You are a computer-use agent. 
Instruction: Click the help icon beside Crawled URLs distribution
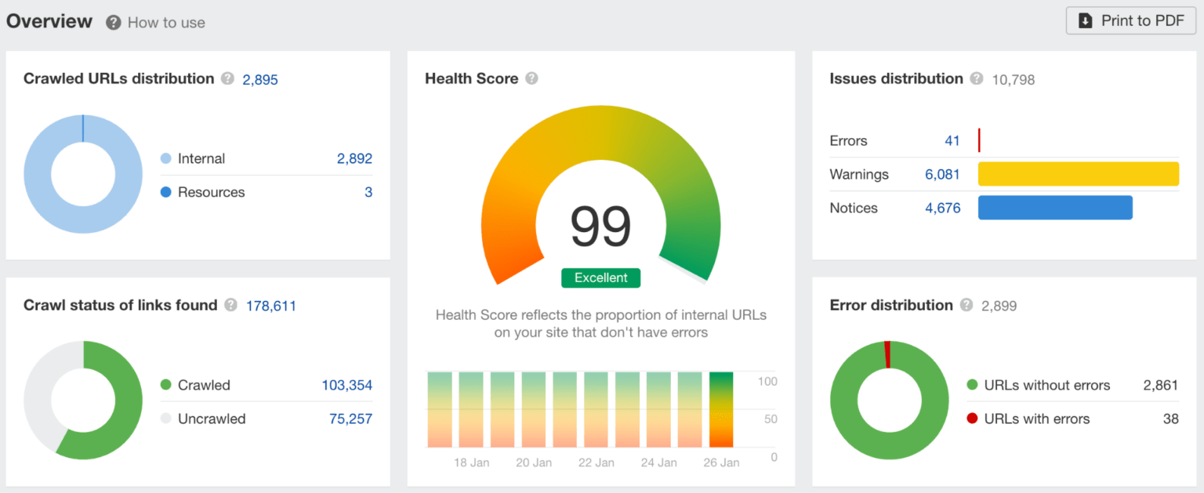point(227,79)
